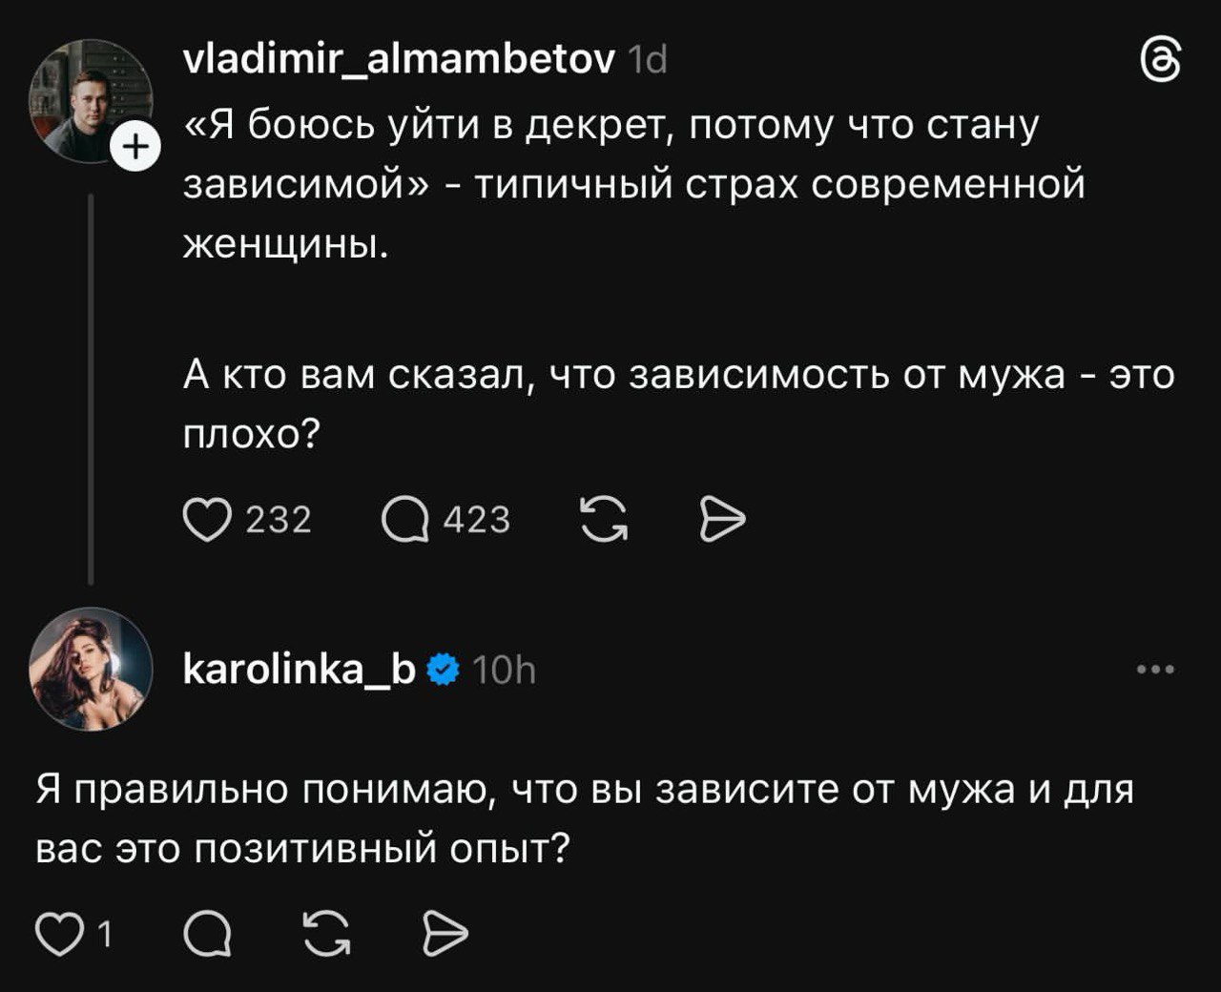This screenshot has width=1221, height=992.
Task: View karolinka_b's profile picture
Action: pyautogui.click(x=91, y=669)
